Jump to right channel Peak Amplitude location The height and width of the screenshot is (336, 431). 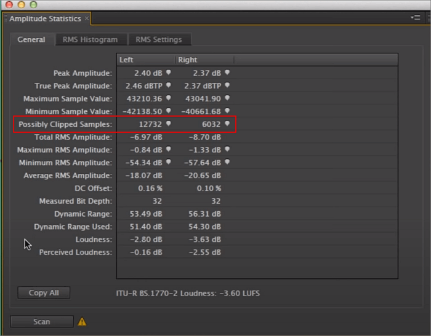[x=227, y=72]
